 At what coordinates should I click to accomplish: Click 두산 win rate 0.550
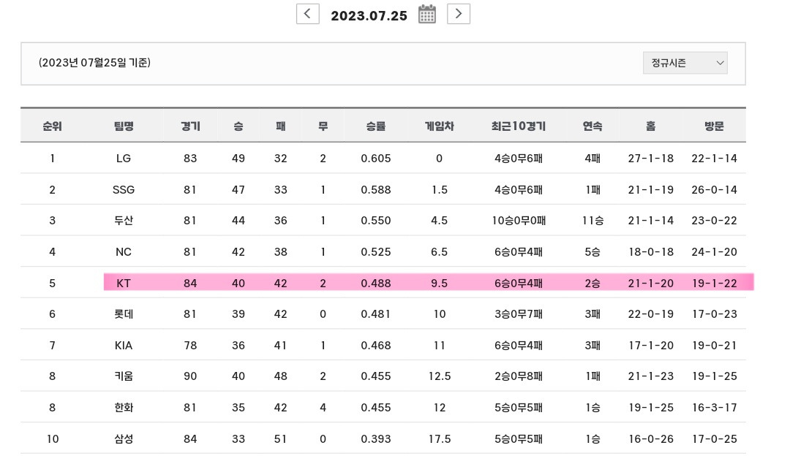[x=376, y=221]
